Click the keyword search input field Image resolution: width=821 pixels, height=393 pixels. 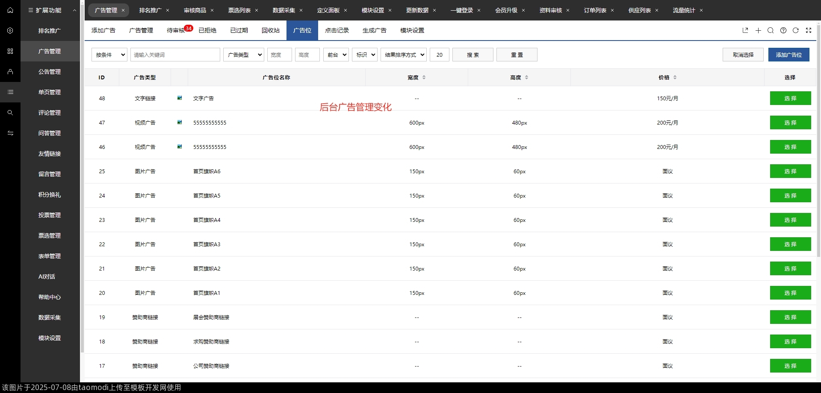click(x=175, y=55)
